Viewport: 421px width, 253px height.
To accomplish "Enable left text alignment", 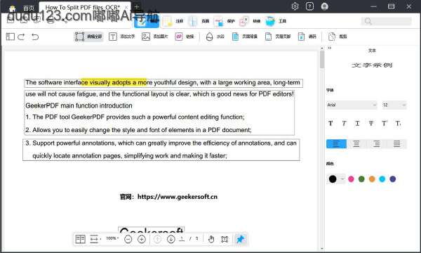I will pyautogui.click(x=336, y=144).
